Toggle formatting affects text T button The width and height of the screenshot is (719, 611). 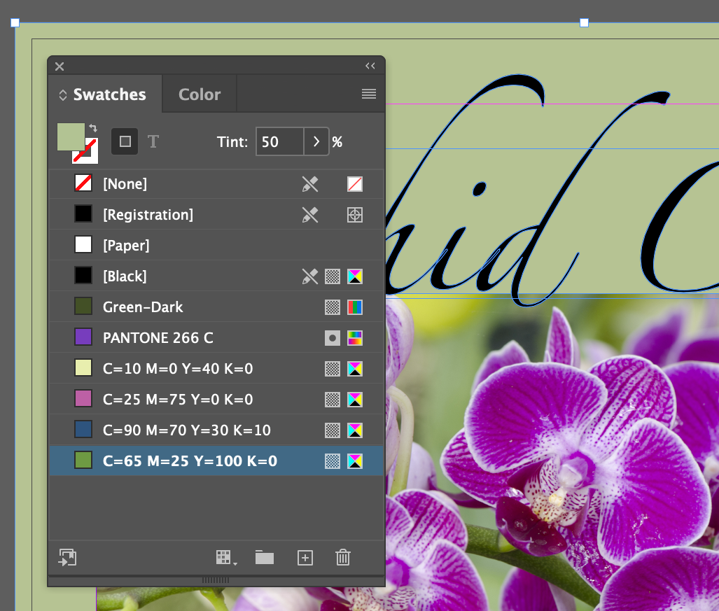(x=153, y=141)
